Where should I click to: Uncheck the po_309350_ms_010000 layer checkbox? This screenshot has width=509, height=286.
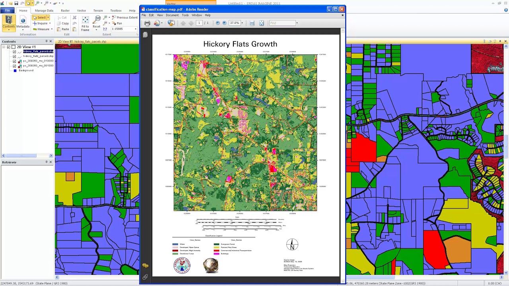point(14,61)
